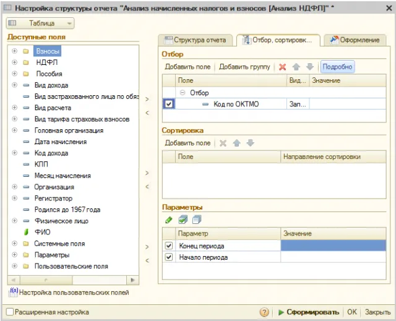The image size is (396, 321).
Task: Open help with the question mark icon
Action: [x=264, y=312]
